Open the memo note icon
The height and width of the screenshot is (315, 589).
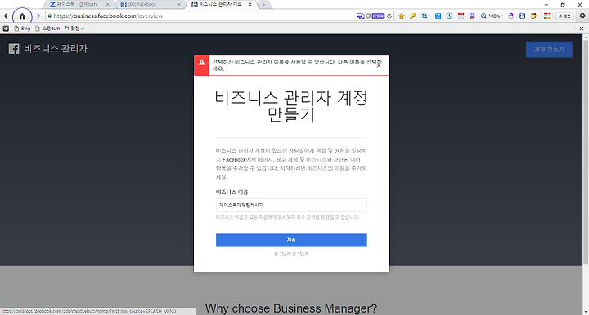[x=533, y=16]
